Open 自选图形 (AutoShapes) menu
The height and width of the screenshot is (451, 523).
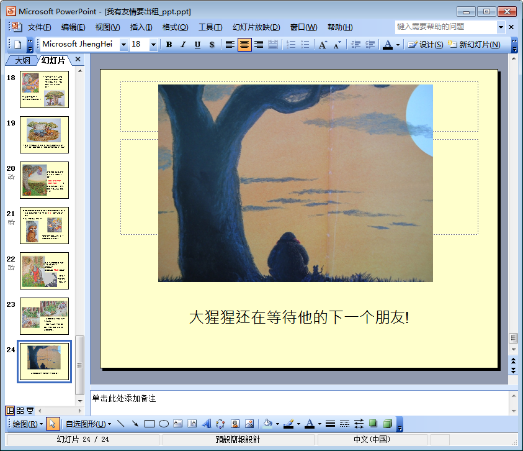coord(88,424)
